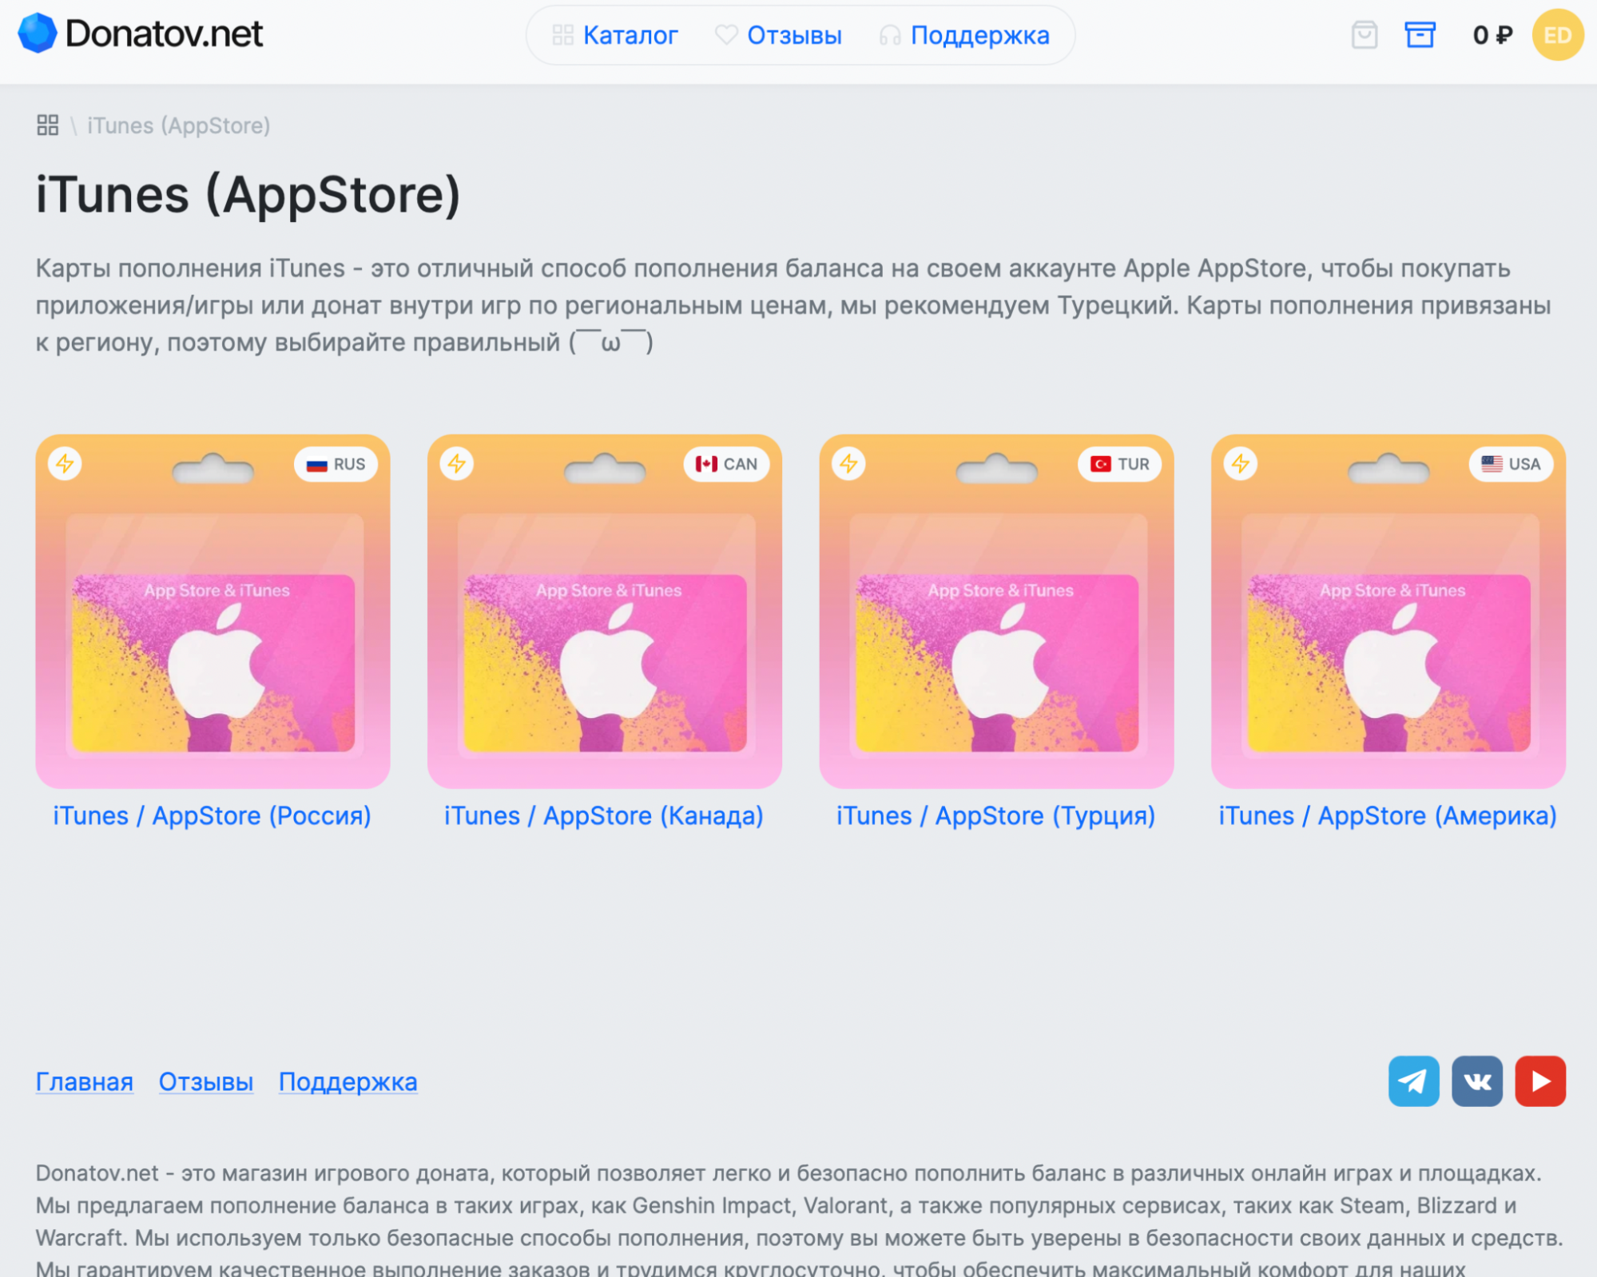Click the iTunes (AppStore) breadcrumb

179,125
